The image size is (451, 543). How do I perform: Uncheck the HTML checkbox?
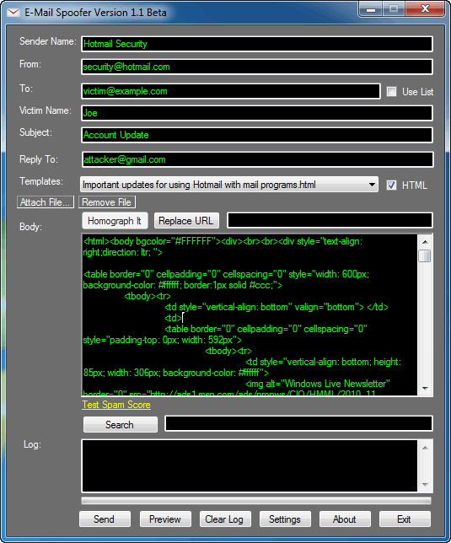click(391, 185)
